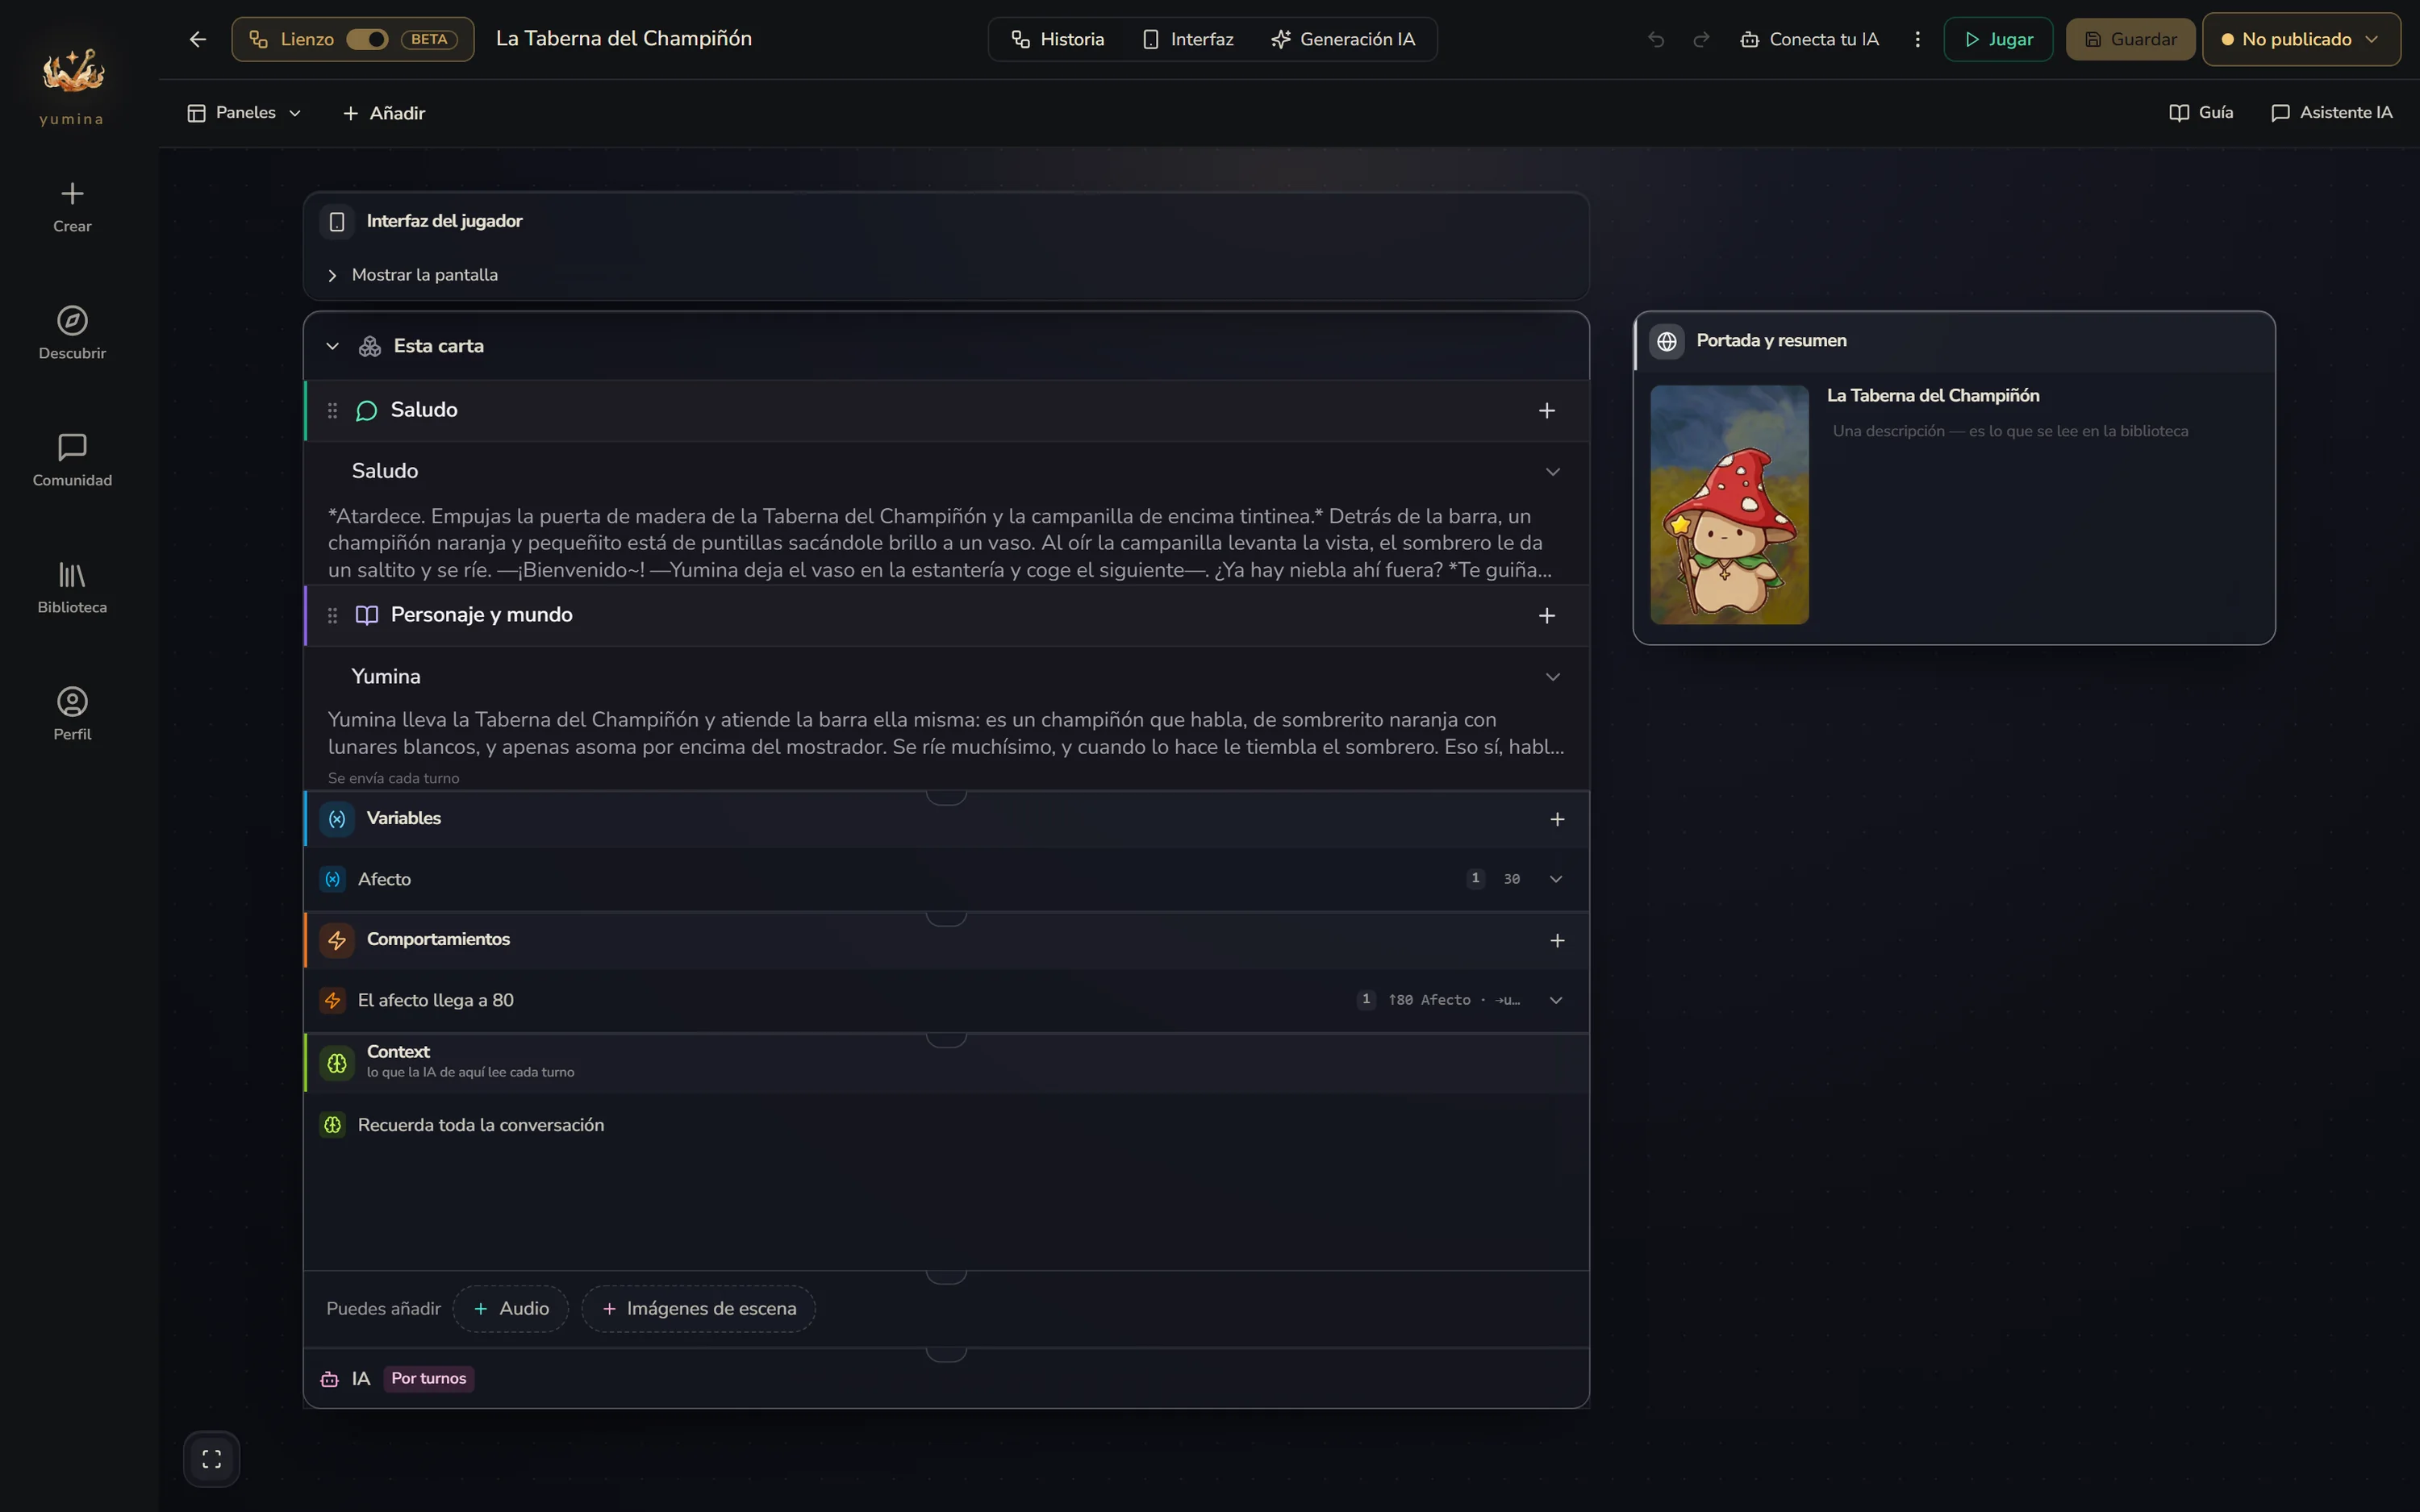The width and height of the screenshot is (2420, 1512).
Task: Add a new Saludo with plus
Action: [1547, 410]
